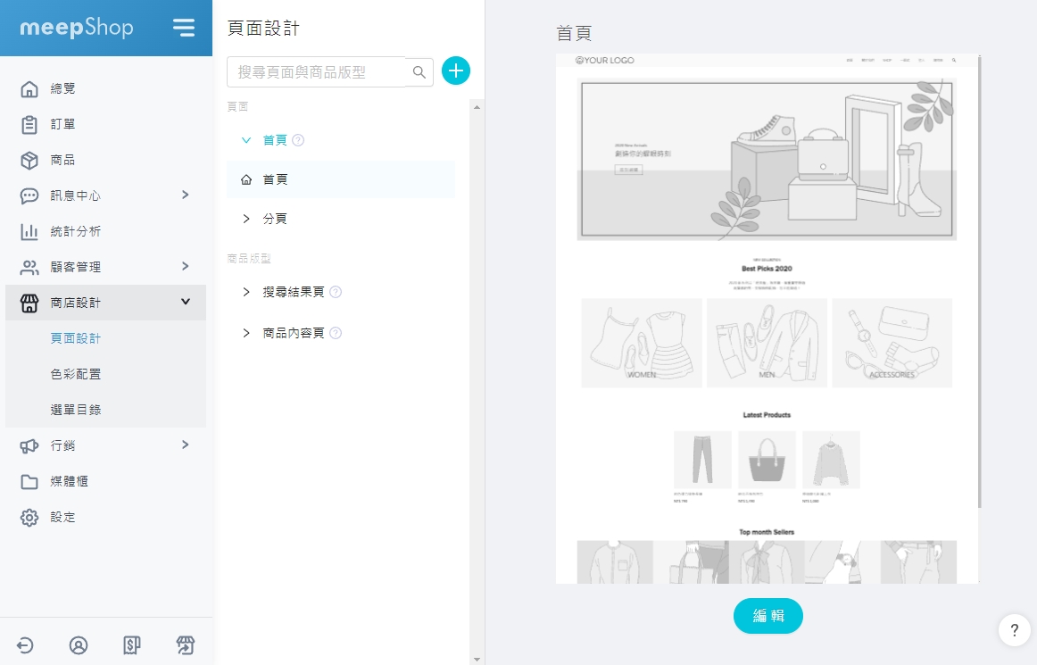Click the 'Top month Sellers' heading in the preview

767,532
